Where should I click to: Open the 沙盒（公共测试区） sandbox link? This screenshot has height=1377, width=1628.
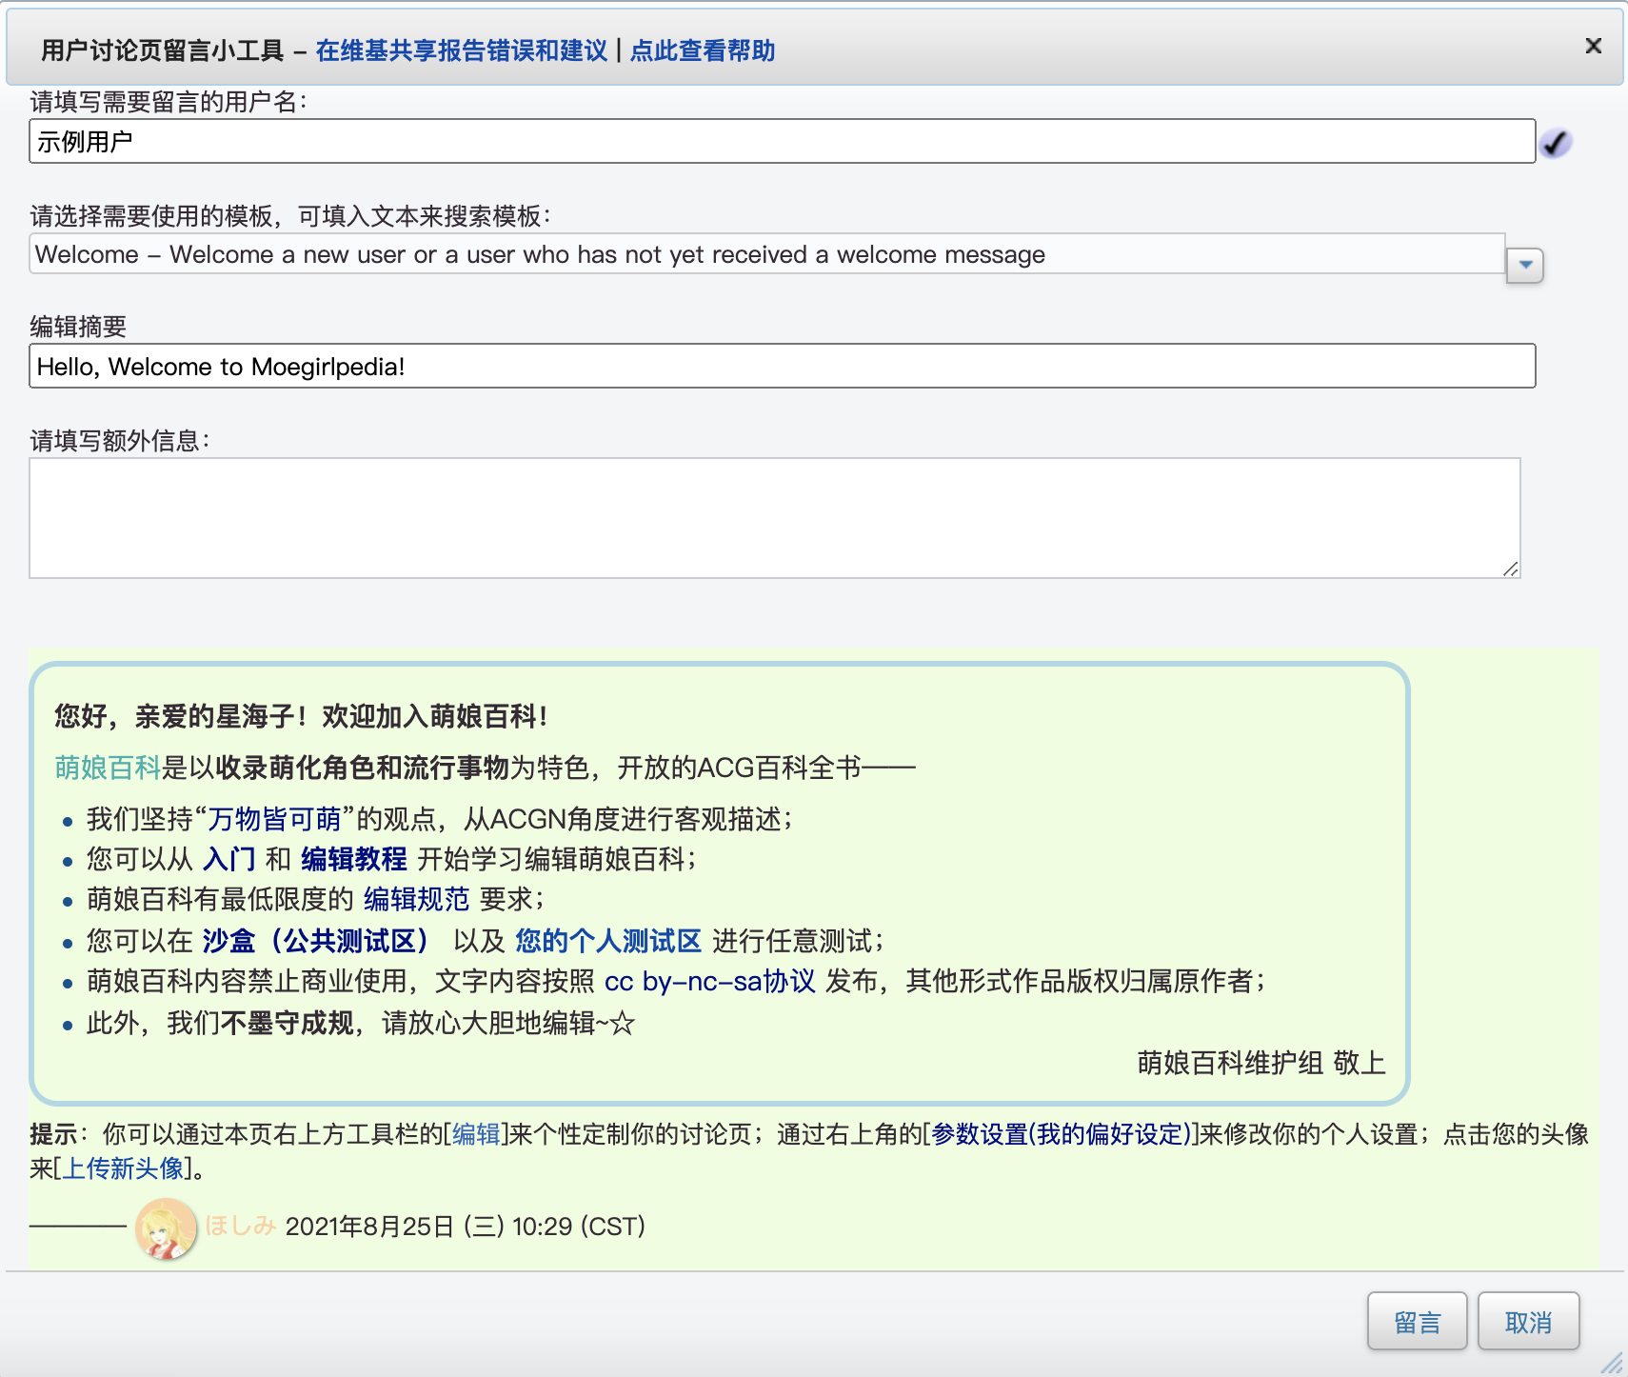(315, 941)
